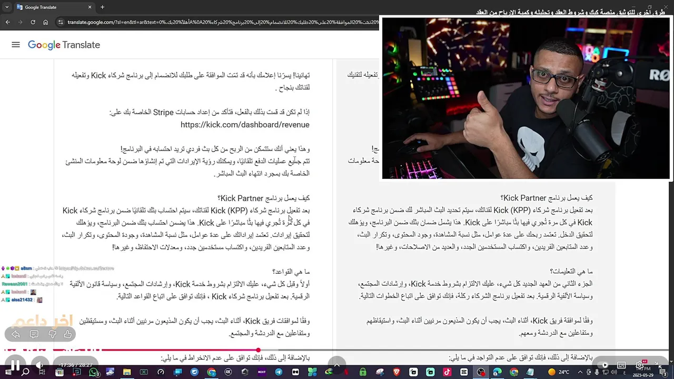Go back in the browser
674x379 pixels.
click(x=7, y=22)
